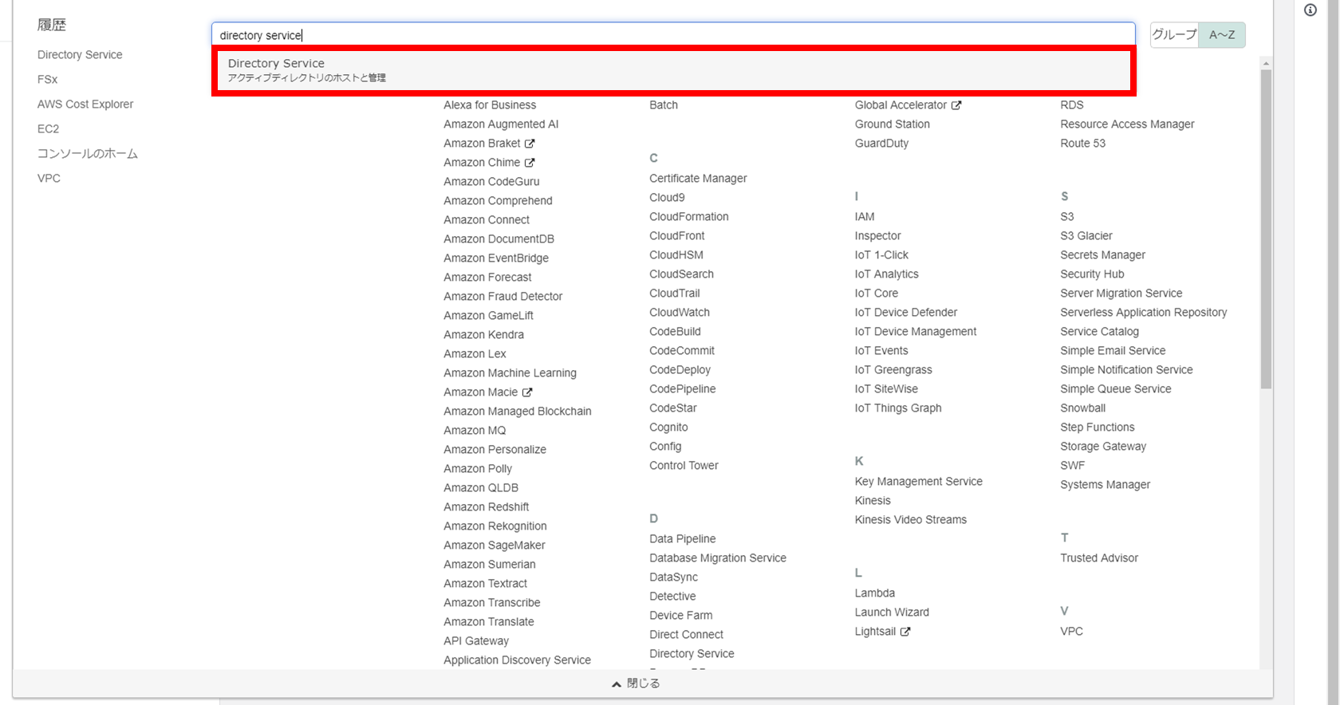
Task: Open Amazon DocumentDB
Action: click(499, 239)
